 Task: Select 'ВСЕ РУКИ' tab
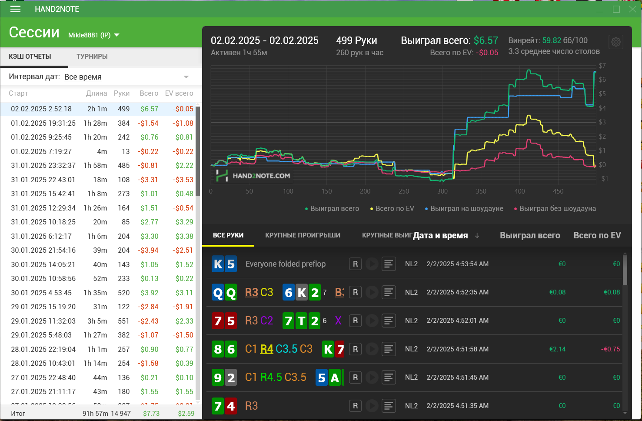[x=228, y=235]
